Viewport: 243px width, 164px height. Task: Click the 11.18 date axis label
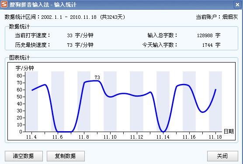[x=215, y=137]
